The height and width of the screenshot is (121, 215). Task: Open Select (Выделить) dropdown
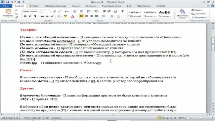pyautogui.click(x=200, y=17)
